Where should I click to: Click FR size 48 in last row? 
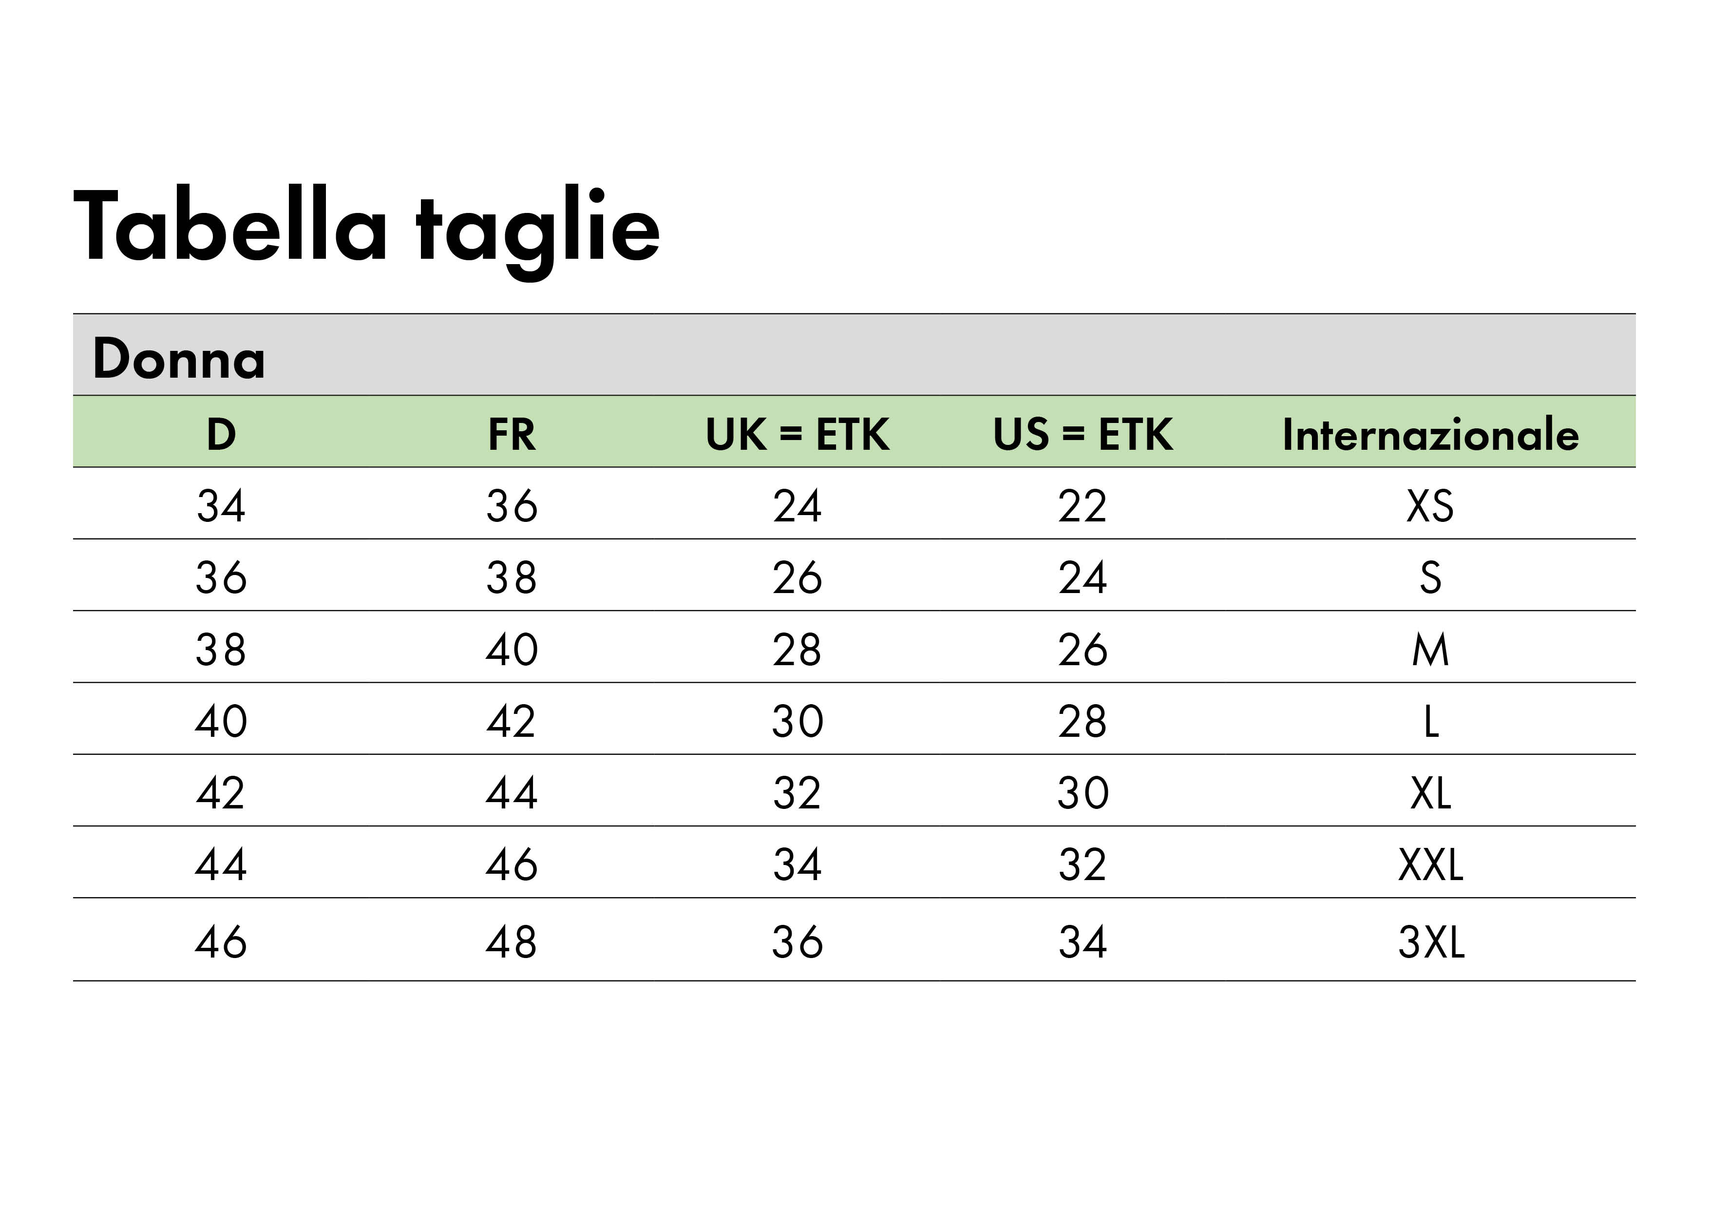point(512,942)
